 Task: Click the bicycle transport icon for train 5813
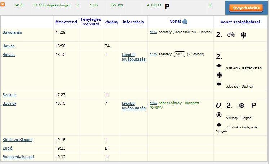click(x=231, y=35)
